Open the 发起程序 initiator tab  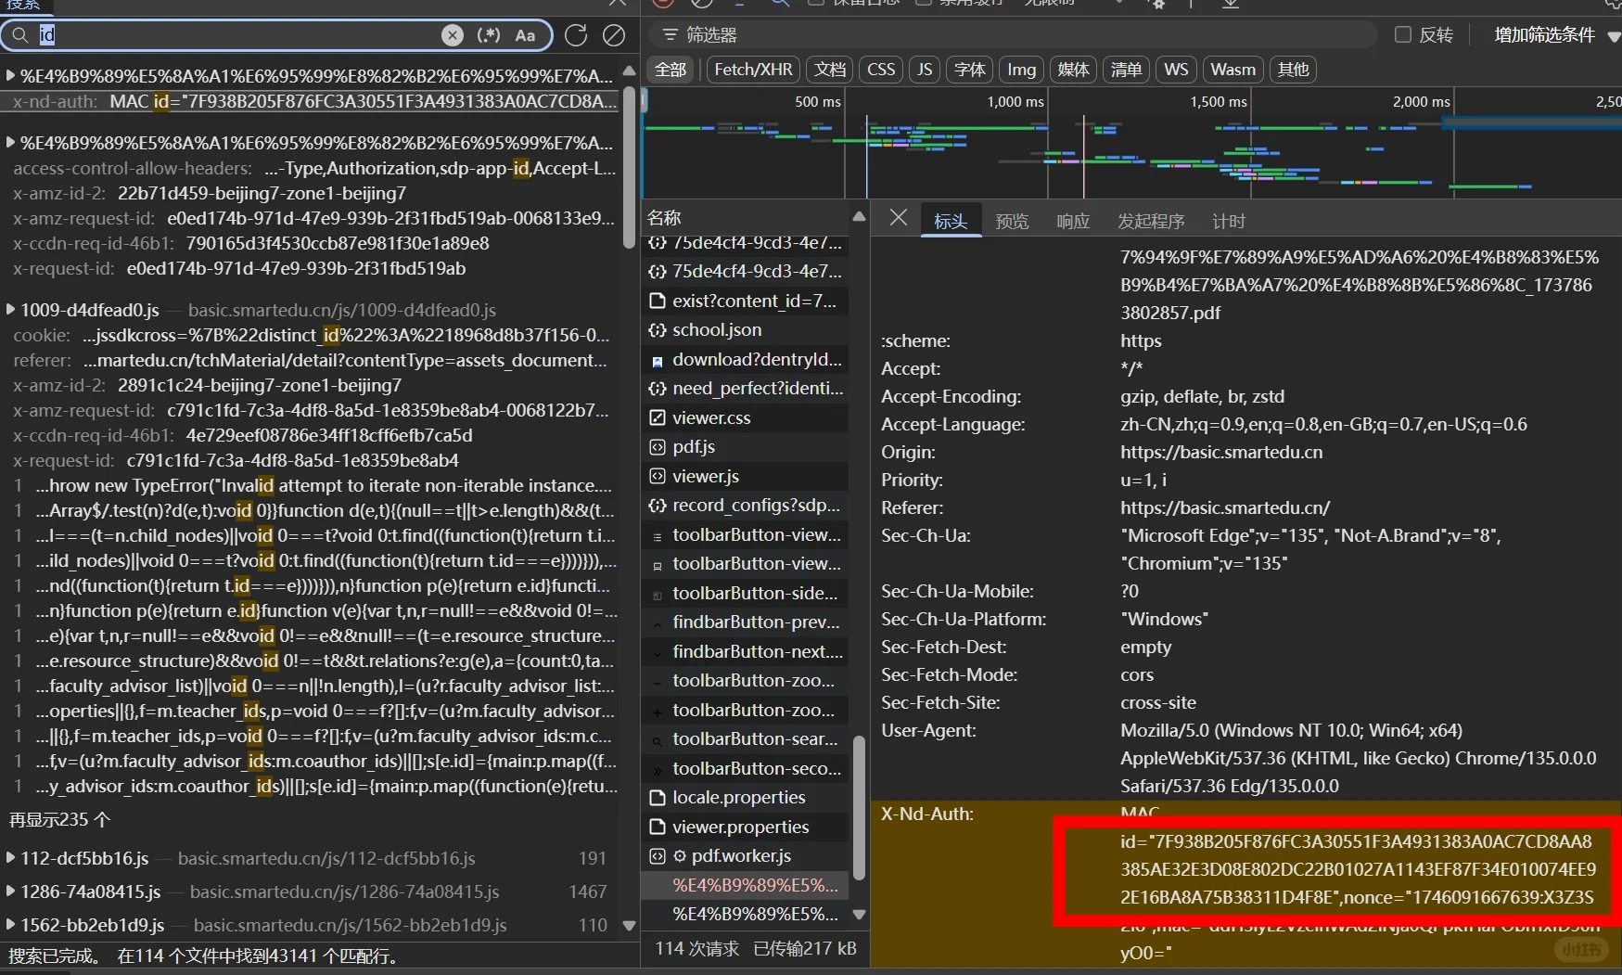pyautogui.click(x=1151, y=222)
